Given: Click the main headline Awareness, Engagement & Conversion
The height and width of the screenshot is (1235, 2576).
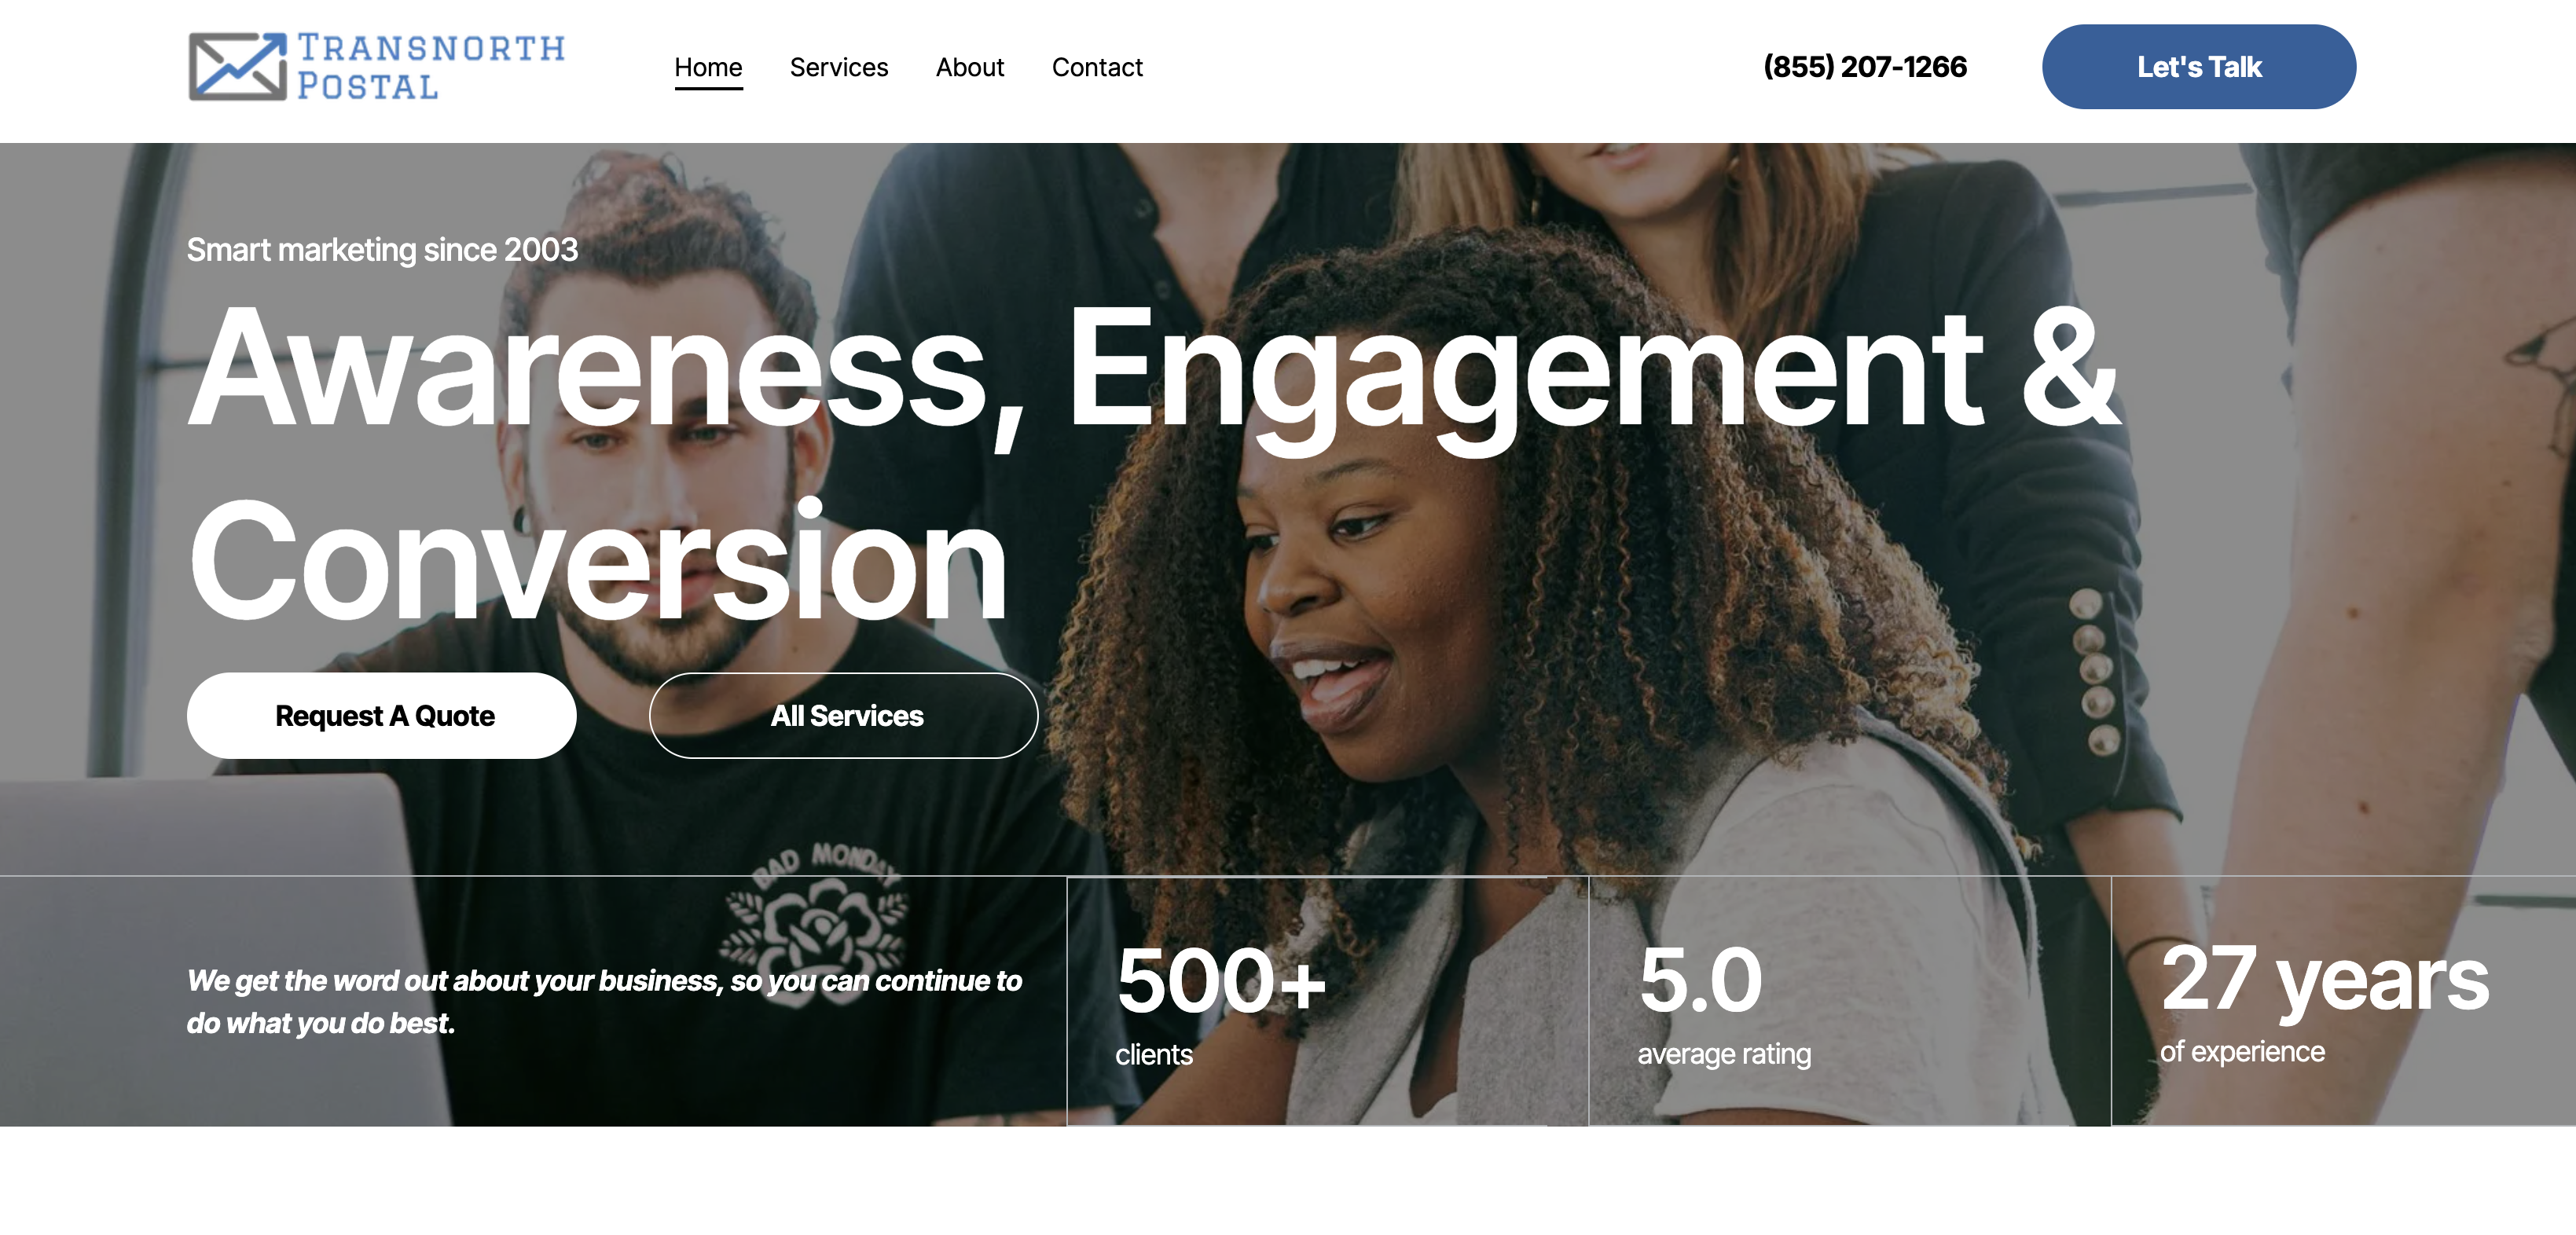Looking at the screenshot, I should pyautogui.click(x=1153, y=463).
